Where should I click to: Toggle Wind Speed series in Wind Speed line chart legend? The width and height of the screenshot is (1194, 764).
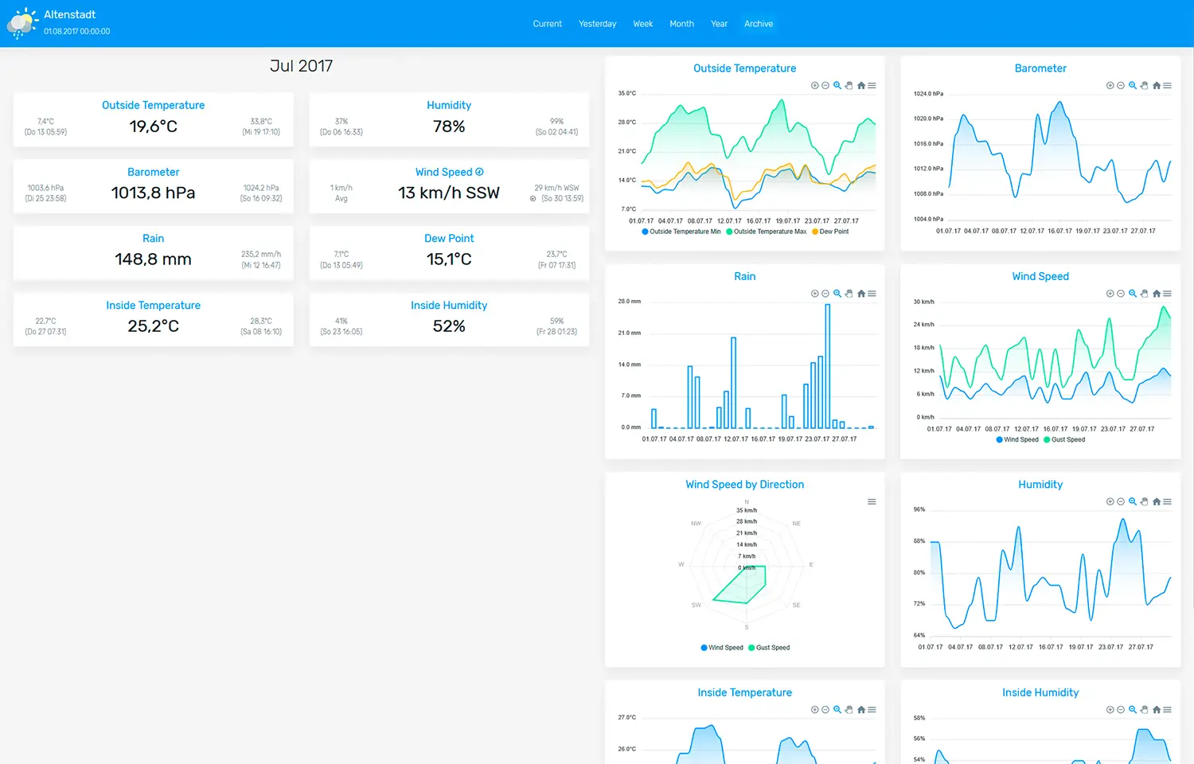pyautogui.click(x=1017, y=439)
